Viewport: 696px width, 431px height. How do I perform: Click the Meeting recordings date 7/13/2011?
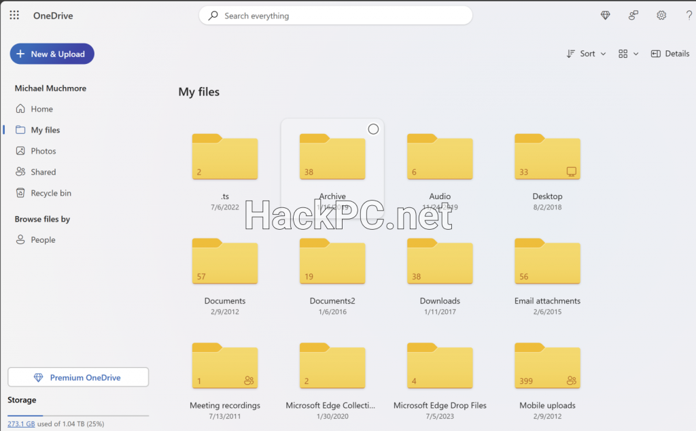[x=224, y=416]
